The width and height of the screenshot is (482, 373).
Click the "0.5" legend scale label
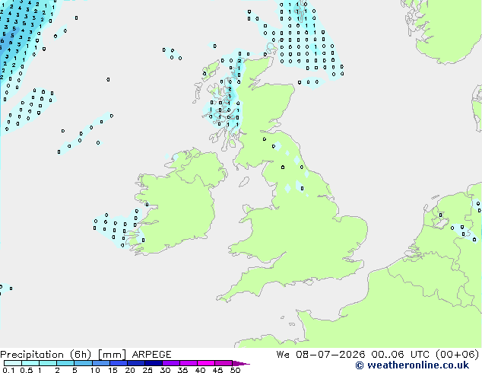(27, 370)
